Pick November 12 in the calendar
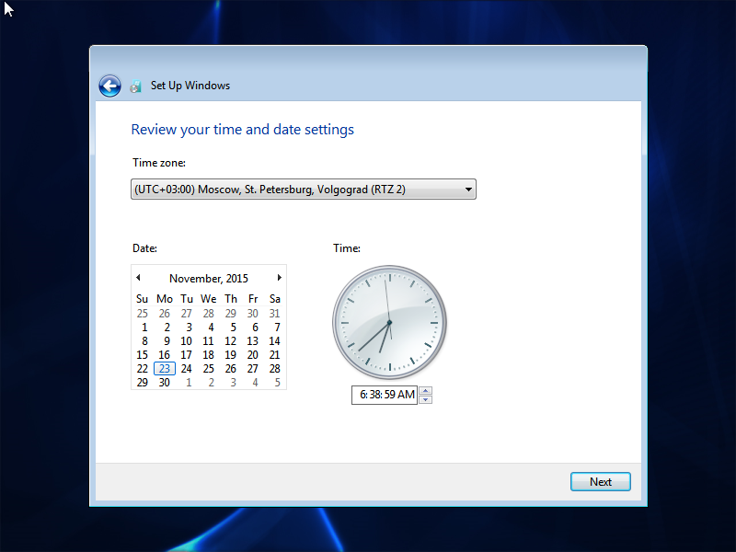The image size is (736, 552). point(231,340)
